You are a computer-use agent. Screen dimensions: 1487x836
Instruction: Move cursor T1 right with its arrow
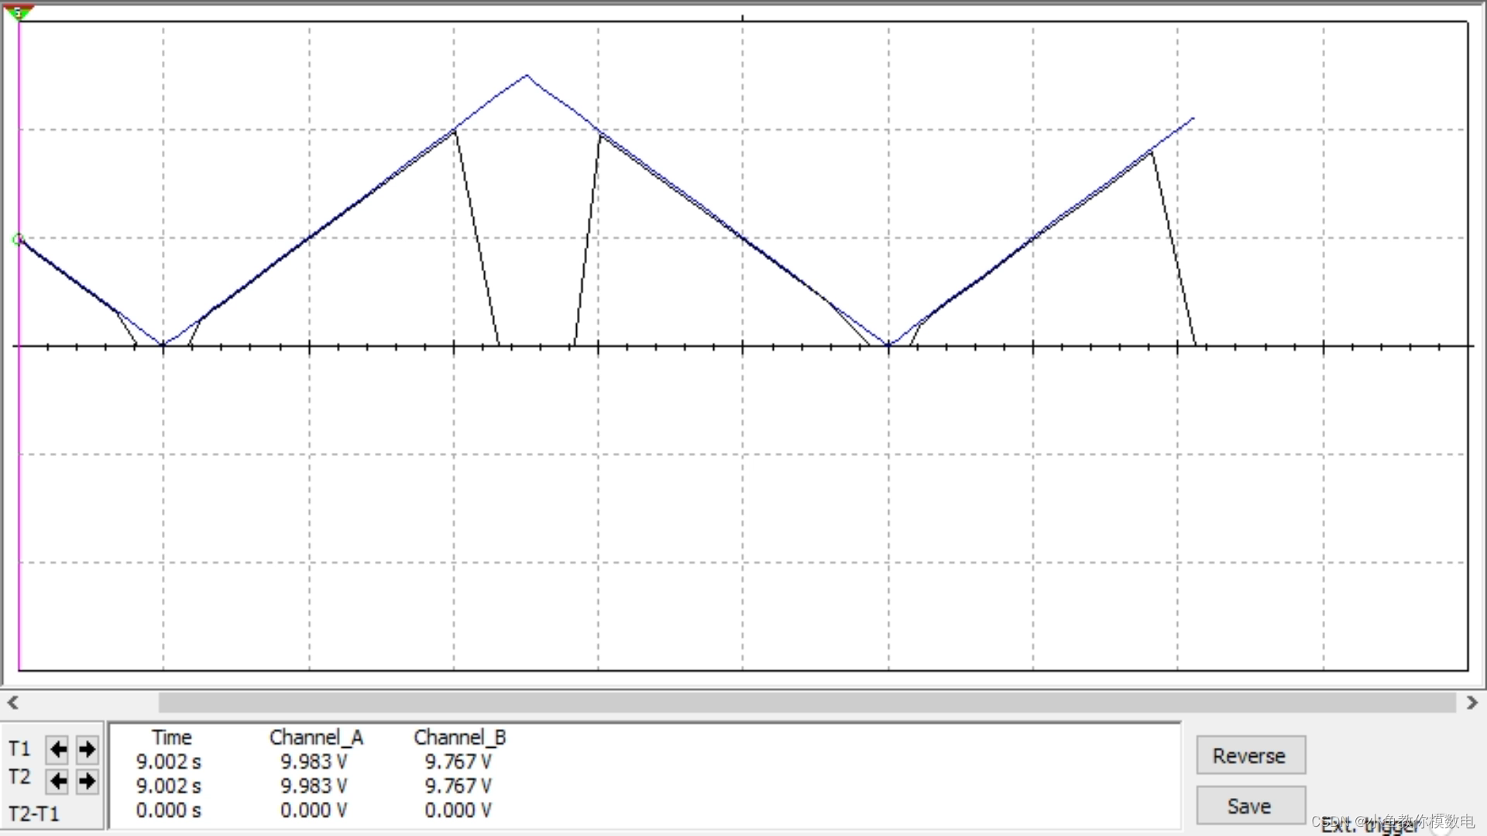pos(87,749)
